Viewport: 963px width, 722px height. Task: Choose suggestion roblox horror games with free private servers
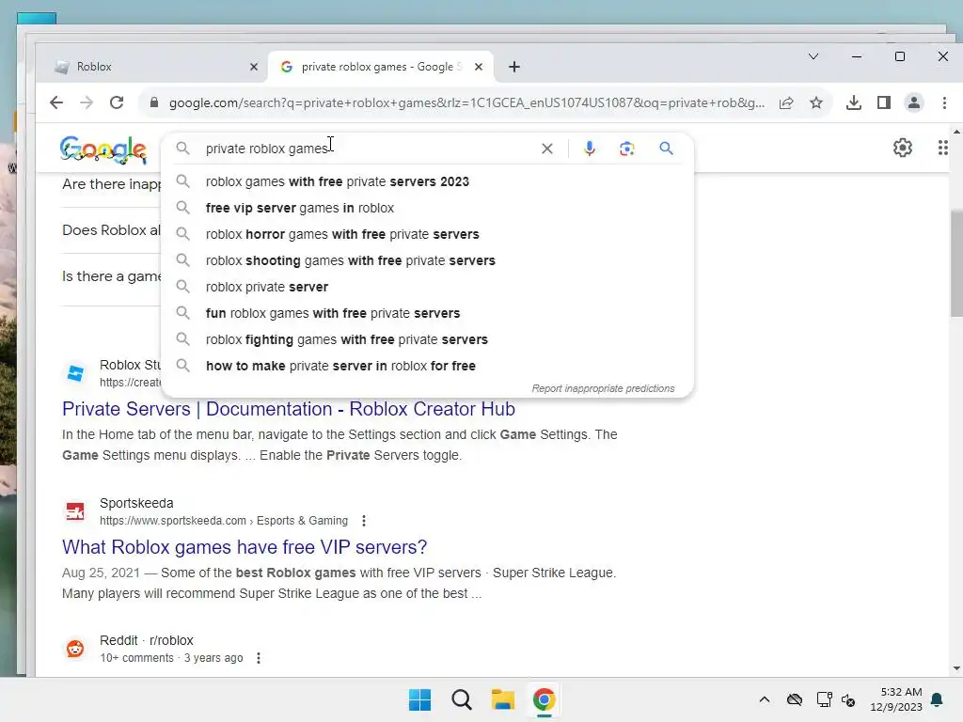pos(428,234)
